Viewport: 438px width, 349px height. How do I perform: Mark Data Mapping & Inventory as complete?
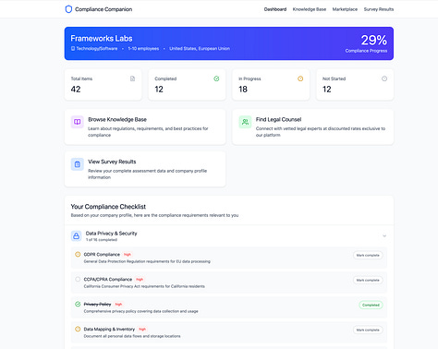tap(368, 330)
